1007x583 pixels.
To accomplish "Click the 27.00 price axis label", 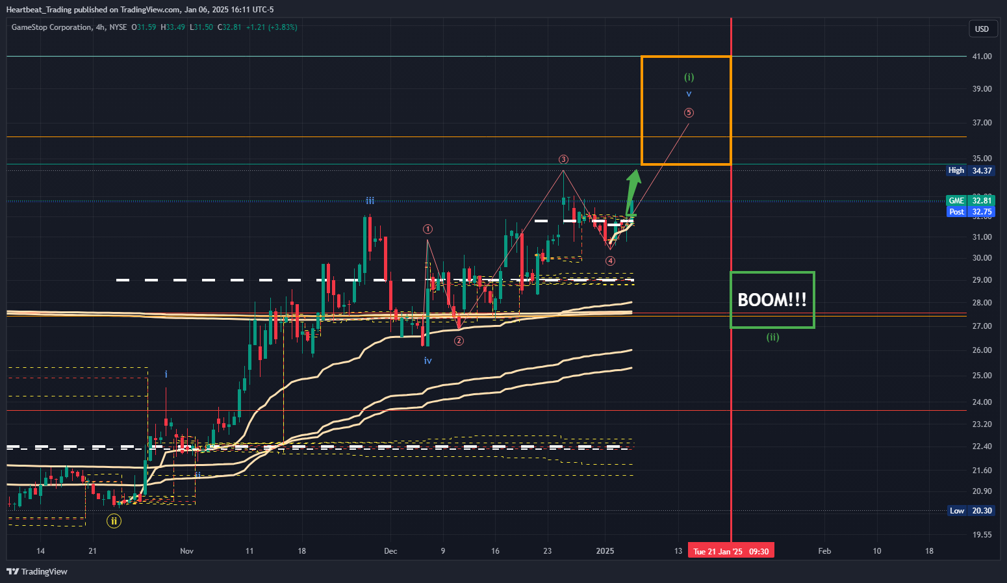I will tap(982, 326).
